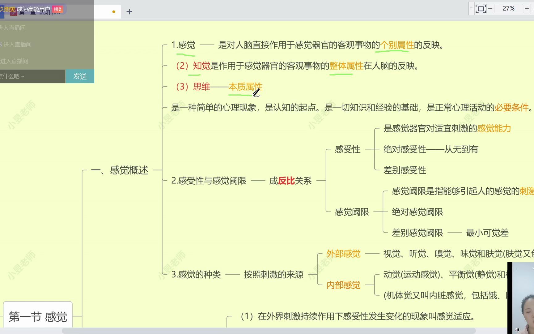Screen dimensions: 534x334
Task: Select the 一、感觉概述 node
Action: (x=120, y=170)
